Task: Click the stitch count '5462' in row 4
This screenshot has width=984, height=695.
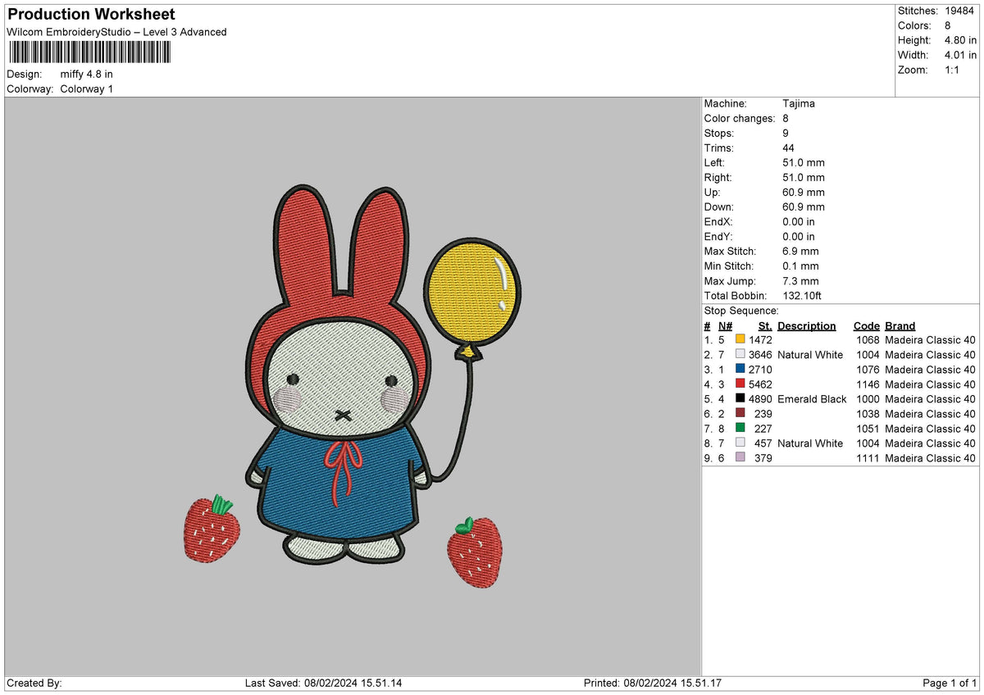Action: (x=760, y=384)
